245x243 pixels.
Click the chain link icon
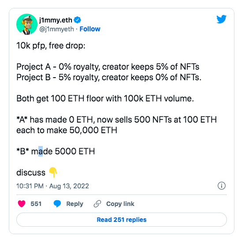click(97, 204)
